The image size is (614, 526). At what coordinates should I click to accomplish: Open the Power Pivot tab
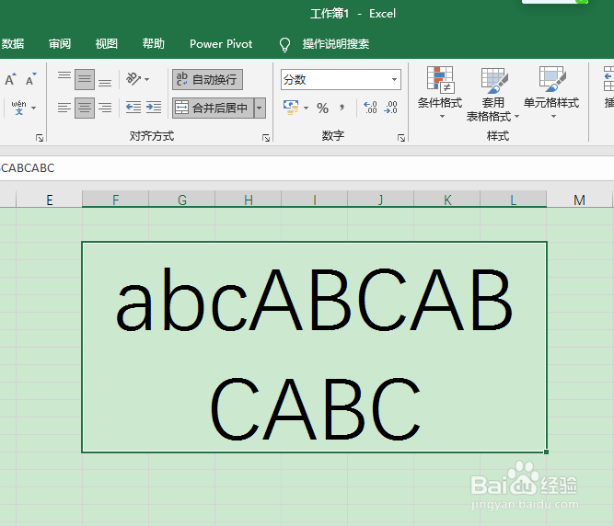pyautogui.click(x=221, y=44)
